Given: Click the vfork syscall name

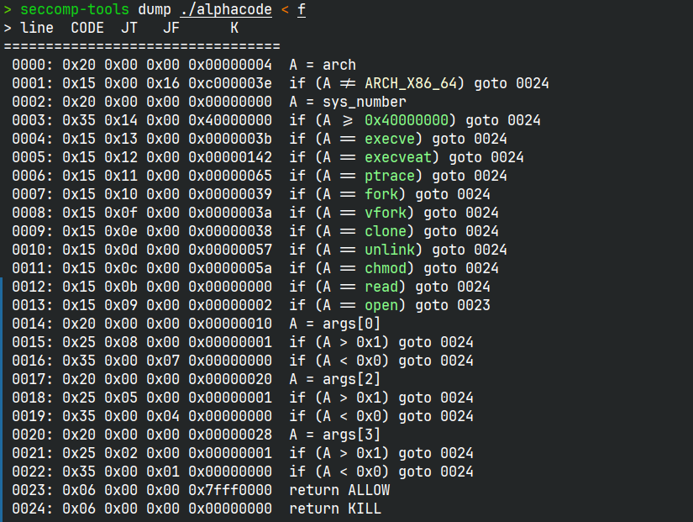Looking at the screenshot, I should [386, 213].
